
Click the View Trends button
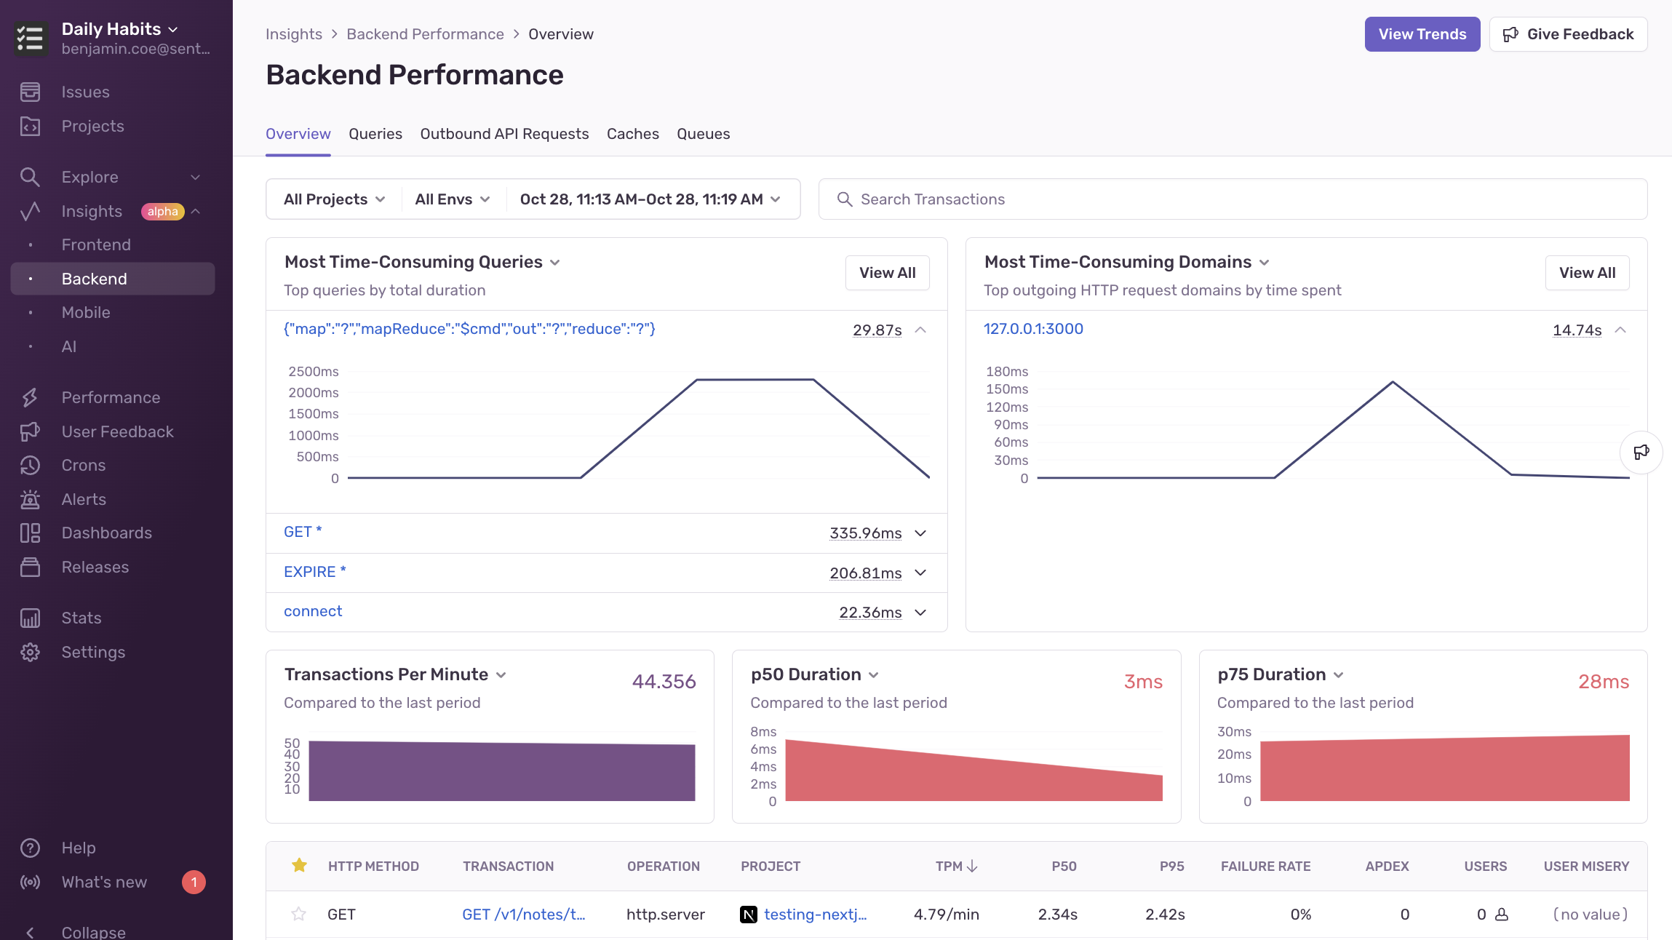coord(1422,33)
